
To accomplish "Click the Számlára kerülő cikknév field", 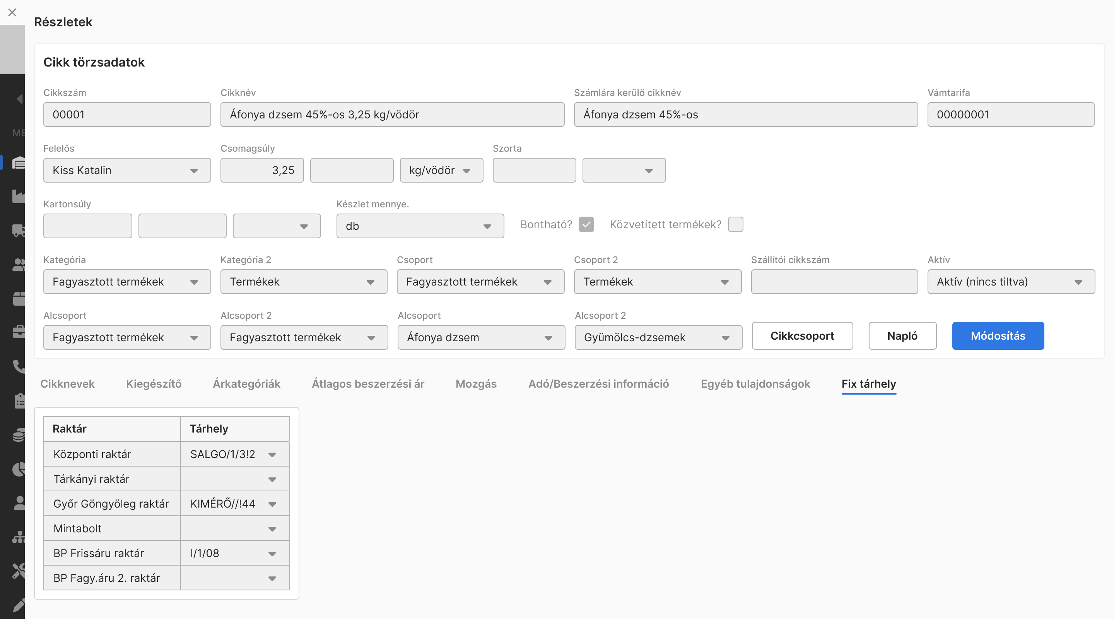I will [745, 115].
